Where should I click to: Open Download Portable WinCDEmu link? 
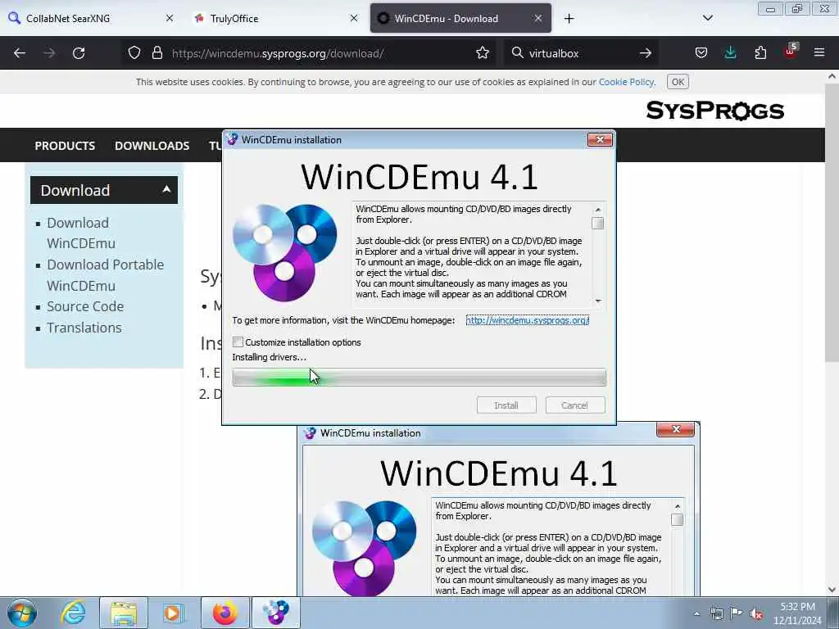pos(105,275)
